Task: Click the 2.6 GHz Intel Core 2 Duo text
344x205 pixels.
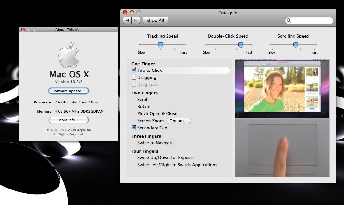Action: [x=76, y=102]
